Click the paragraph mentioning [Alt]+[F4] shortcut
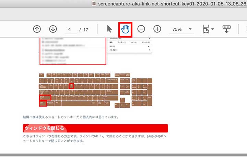 pyautogui.click(x=95, y=139)
